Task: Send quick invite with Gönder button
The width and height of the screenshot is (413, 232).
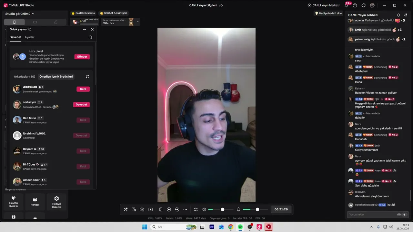Action: (x=82, y=57)
